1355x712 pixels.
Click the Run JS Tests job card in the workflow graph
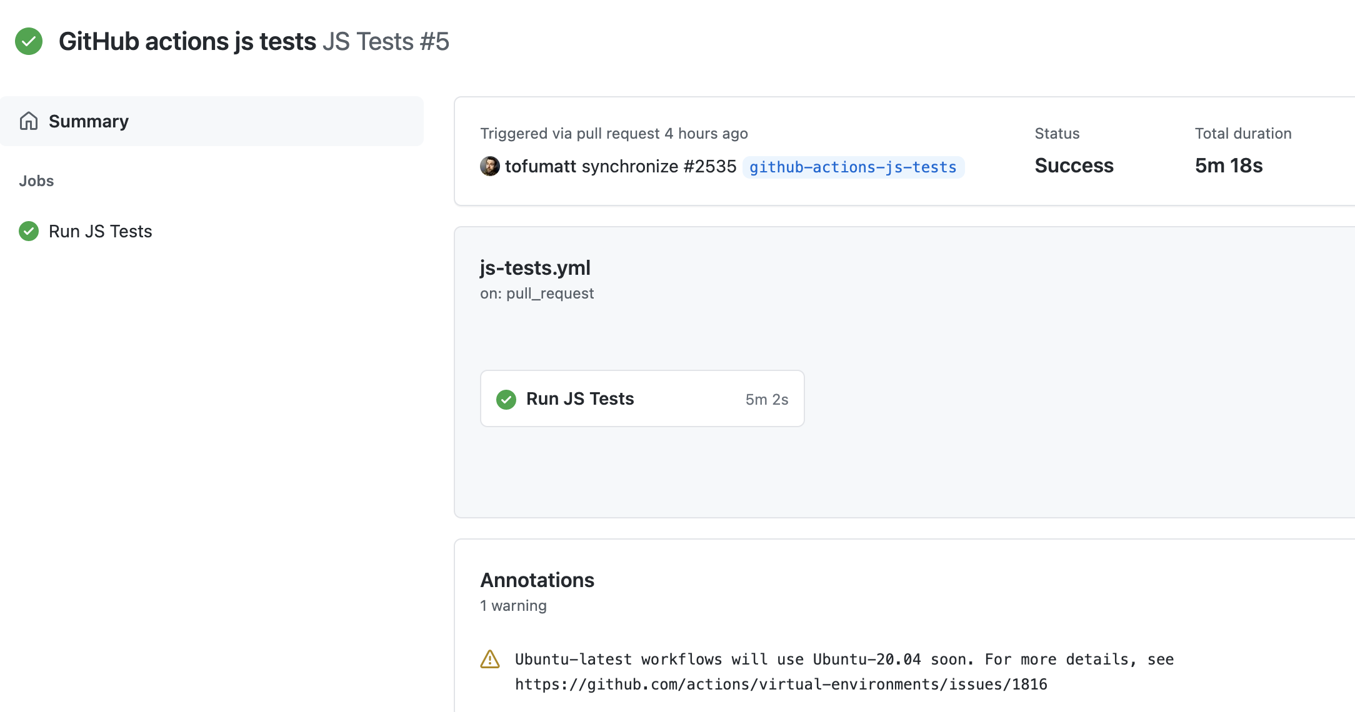(642, 398)
